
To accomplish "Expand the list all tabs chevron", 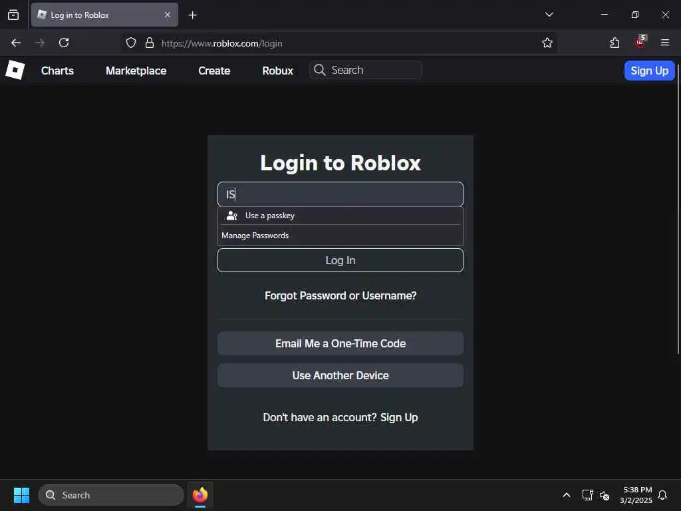I will pos(549,15).
